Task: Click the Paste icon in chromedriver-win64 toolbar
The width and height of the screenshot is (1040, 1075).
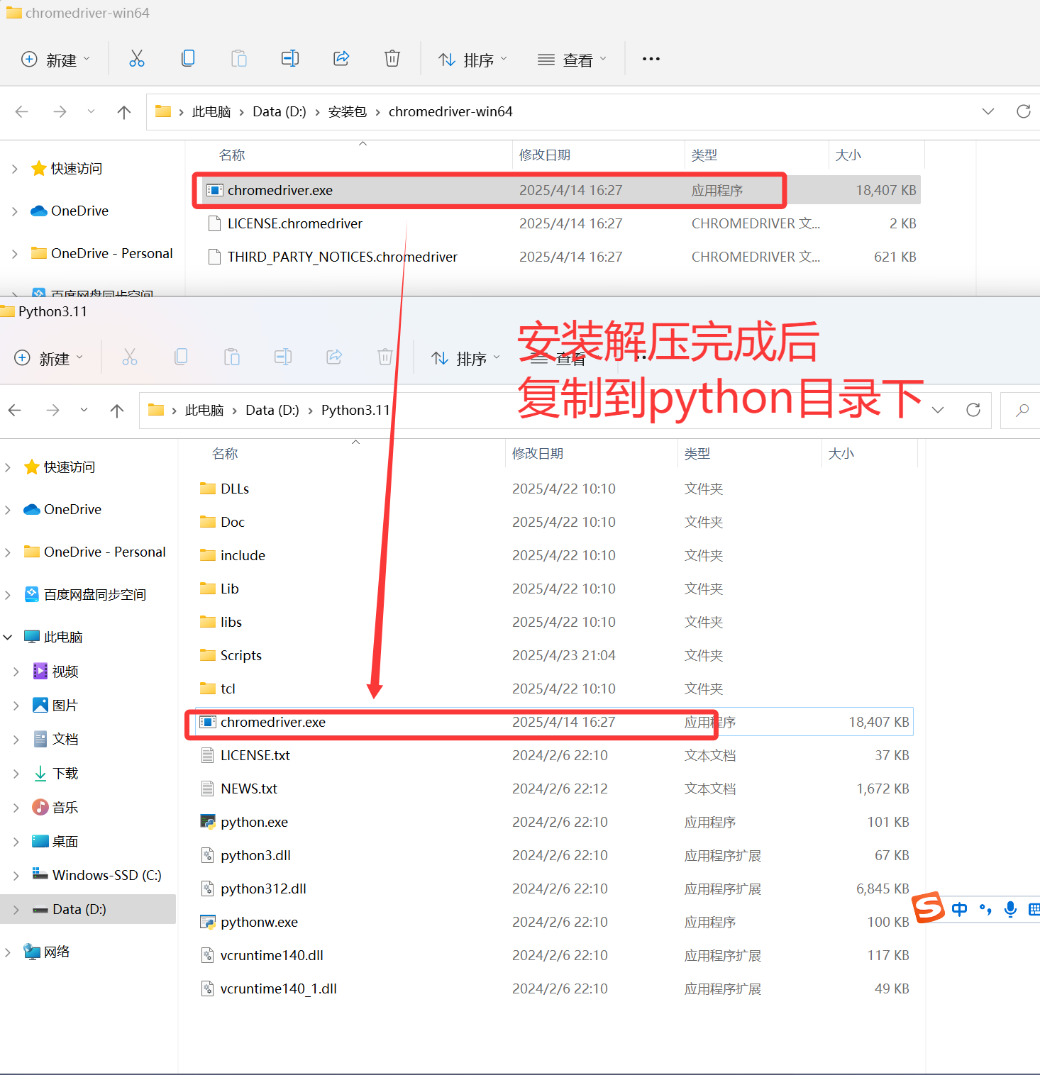Action: point(239,59)
